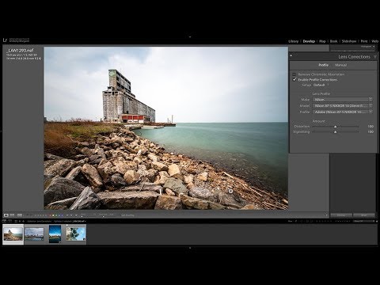
Task: Select the Profile tab in Lens Corrections
Action: click(x=323, y=65)
